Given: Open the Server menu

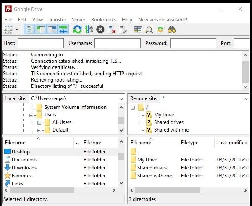Looking at the screenshot, I should point(79,20).
